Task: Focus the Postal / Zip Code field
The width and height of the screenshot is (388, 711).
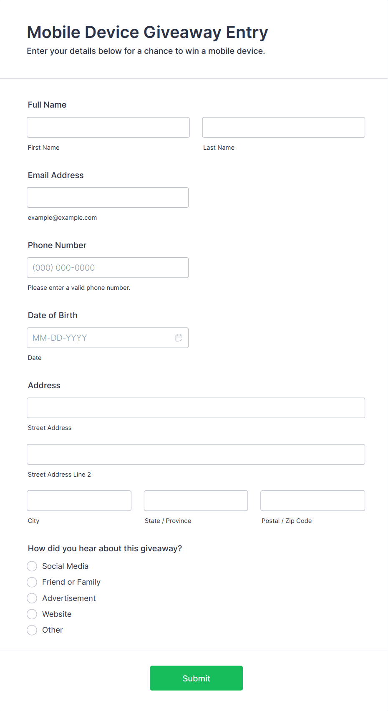Action: [x=313, y=501]
